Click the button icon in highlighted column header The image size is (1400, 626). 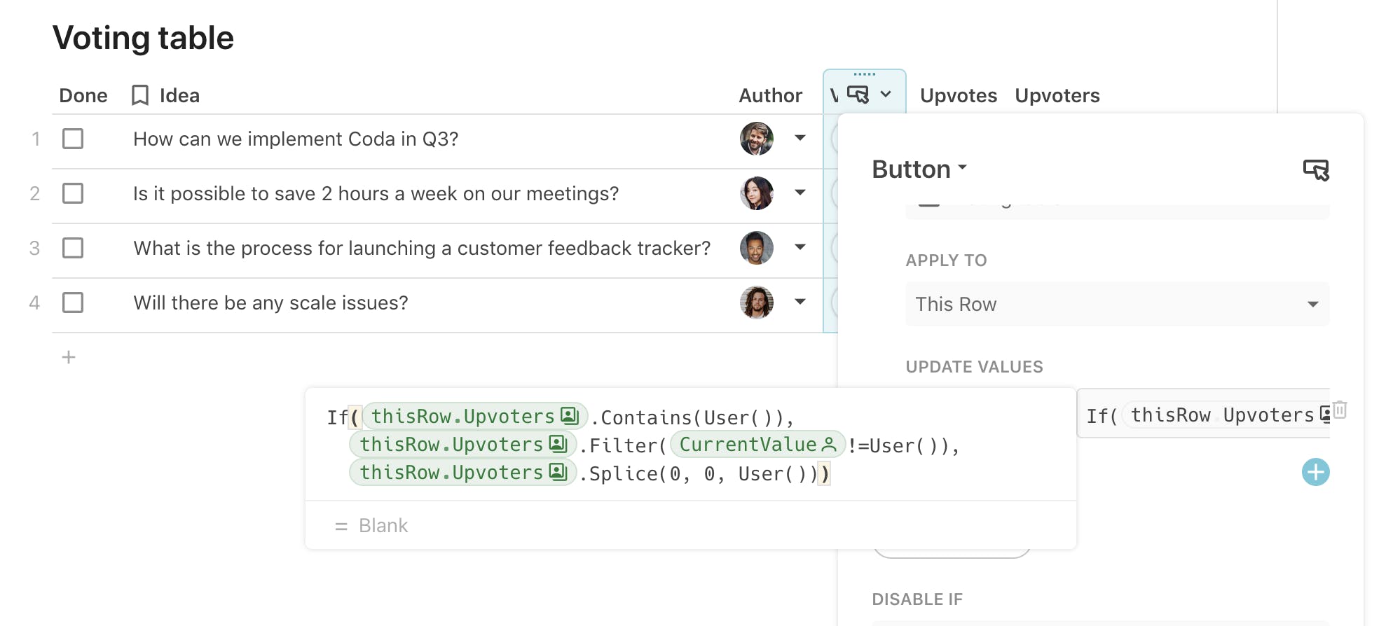858,95
